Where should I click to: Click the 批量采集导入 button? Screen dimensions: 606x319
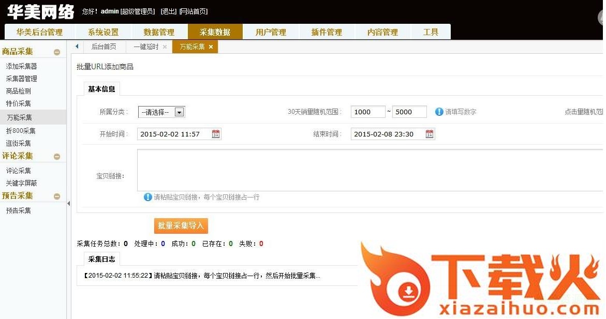pos(181,226)
